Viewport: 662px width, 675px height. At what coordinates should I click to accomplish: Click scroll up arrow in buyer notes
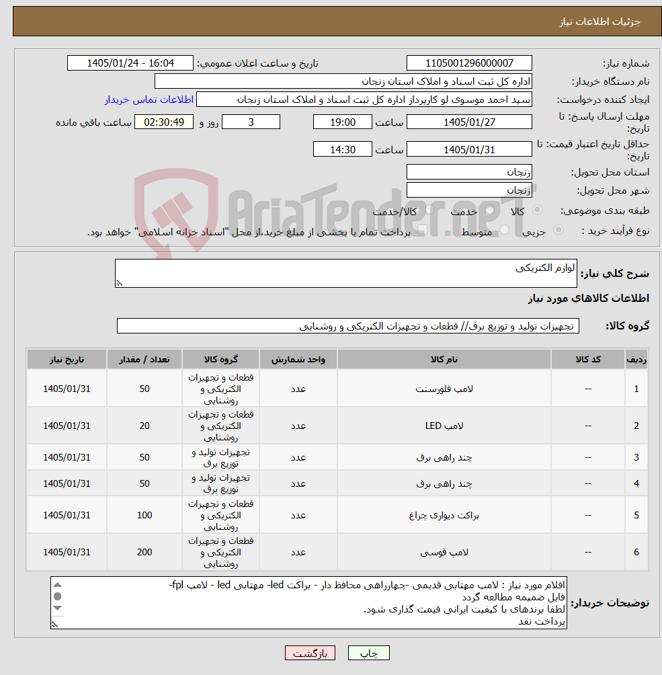click(x=58, y=585)
